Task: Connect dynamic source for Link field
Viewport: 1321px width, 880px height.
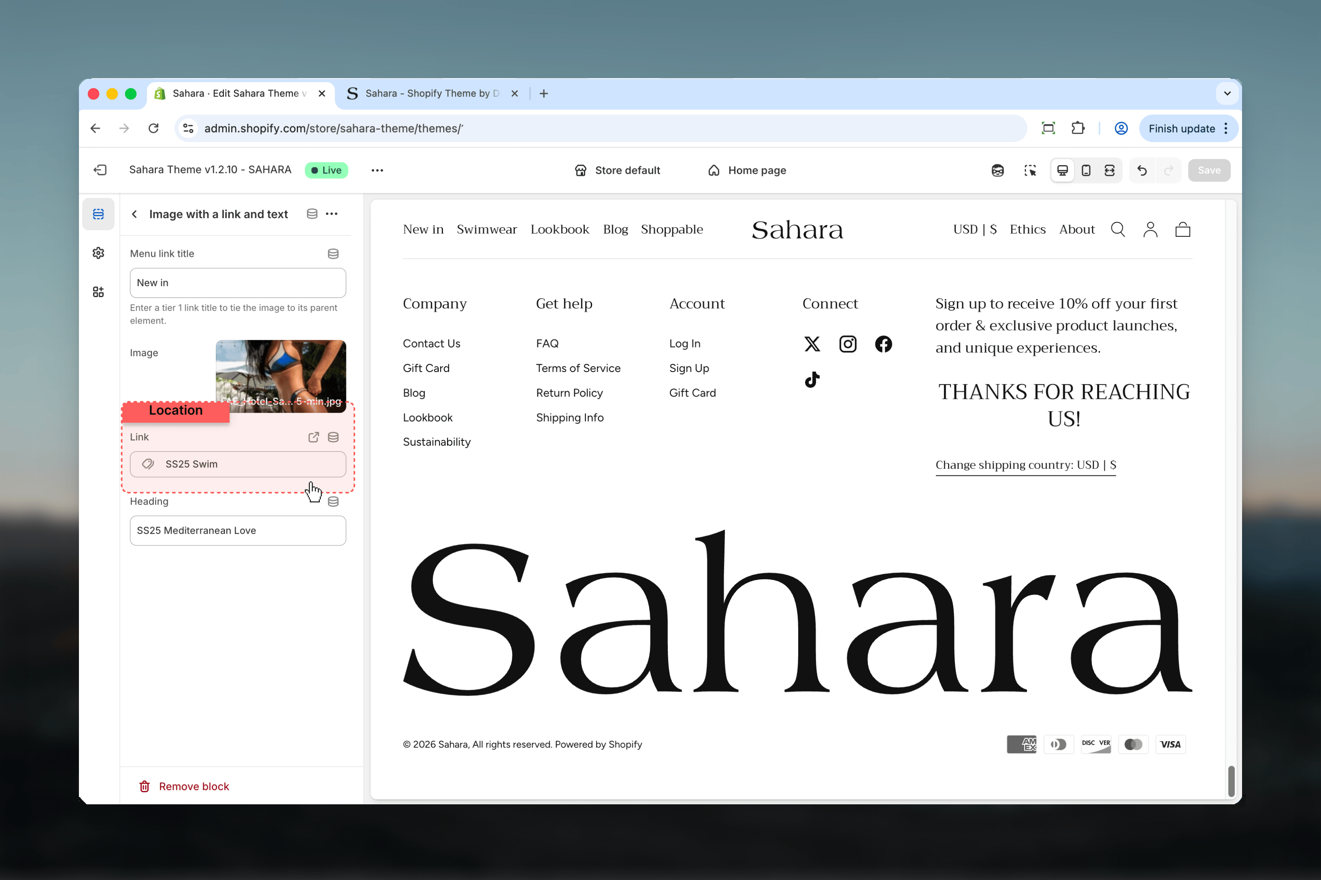Action: (333, 437)
